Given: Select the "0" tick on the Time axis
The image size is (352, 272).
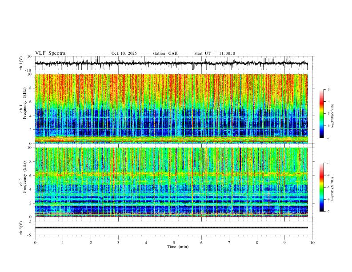Looking at the screenshot, I should coord(35,243).
